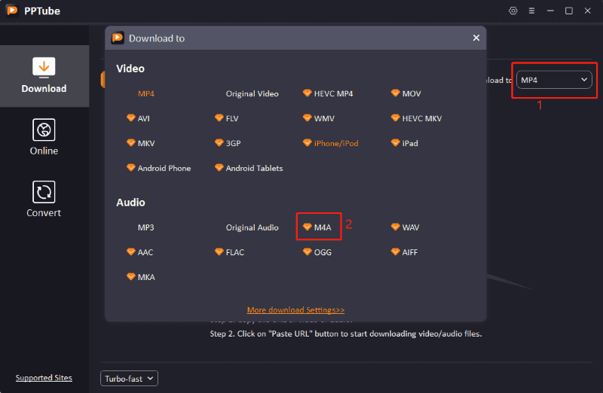Choose HEVC MP4 video format

(x=333, y=93)
